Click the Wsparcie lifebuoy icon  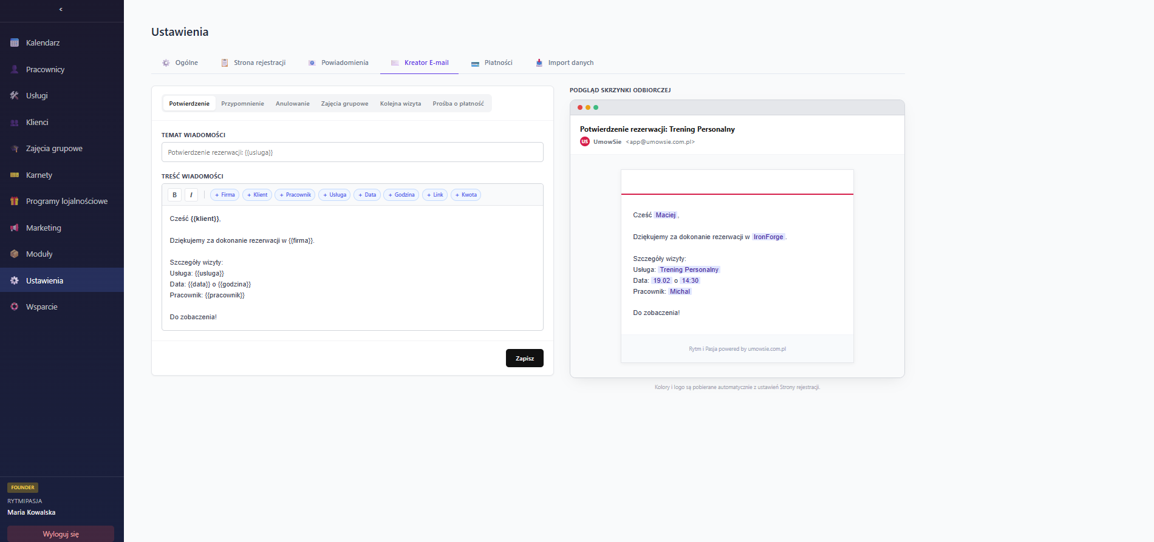(x=15, y=307)
